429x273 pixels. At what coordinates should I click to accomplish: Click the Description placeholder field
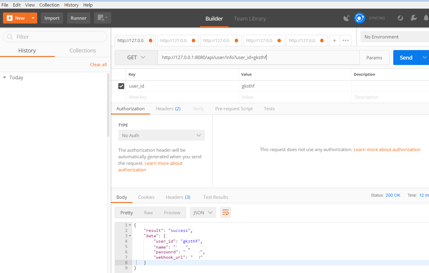tap(390, 97)
